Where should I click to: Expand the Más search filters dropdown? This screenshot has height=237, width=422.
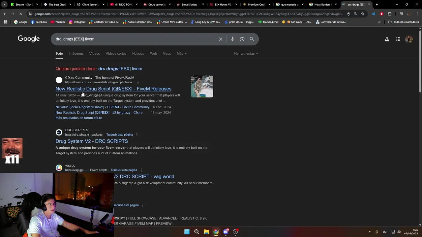click(181, 54)
